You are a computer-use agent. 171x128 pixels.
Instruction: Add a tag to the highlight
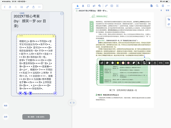point(134,63)
